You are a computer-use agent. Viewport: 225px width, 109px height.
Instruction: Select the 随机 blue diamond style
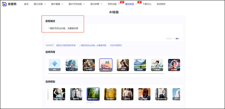[55, 65]
